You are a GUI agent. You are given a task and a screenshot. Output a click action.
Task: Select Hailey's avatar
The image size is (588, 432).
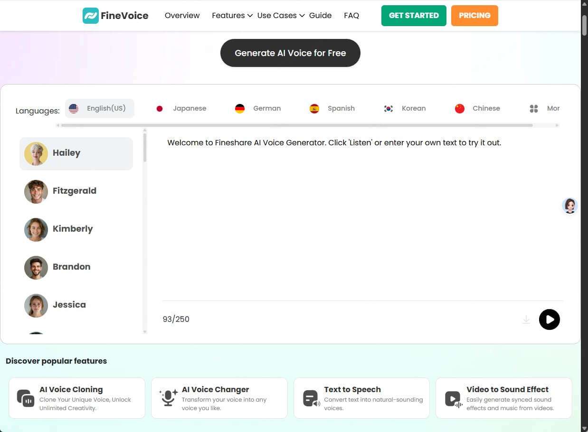point(36,153)
